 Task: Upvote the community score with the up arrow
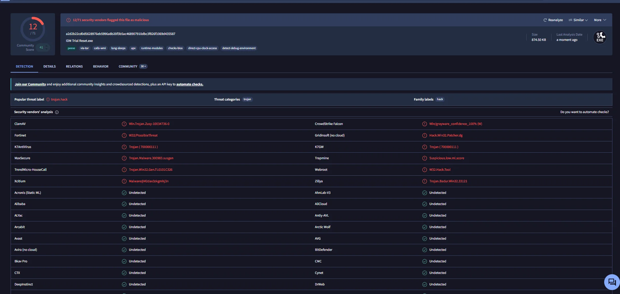point(47,46)
